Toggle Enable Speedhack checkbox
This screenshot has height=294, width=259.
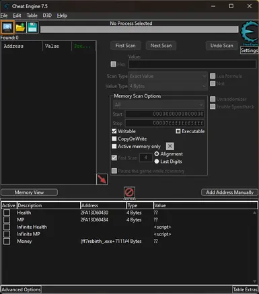(x=213, y=106)
